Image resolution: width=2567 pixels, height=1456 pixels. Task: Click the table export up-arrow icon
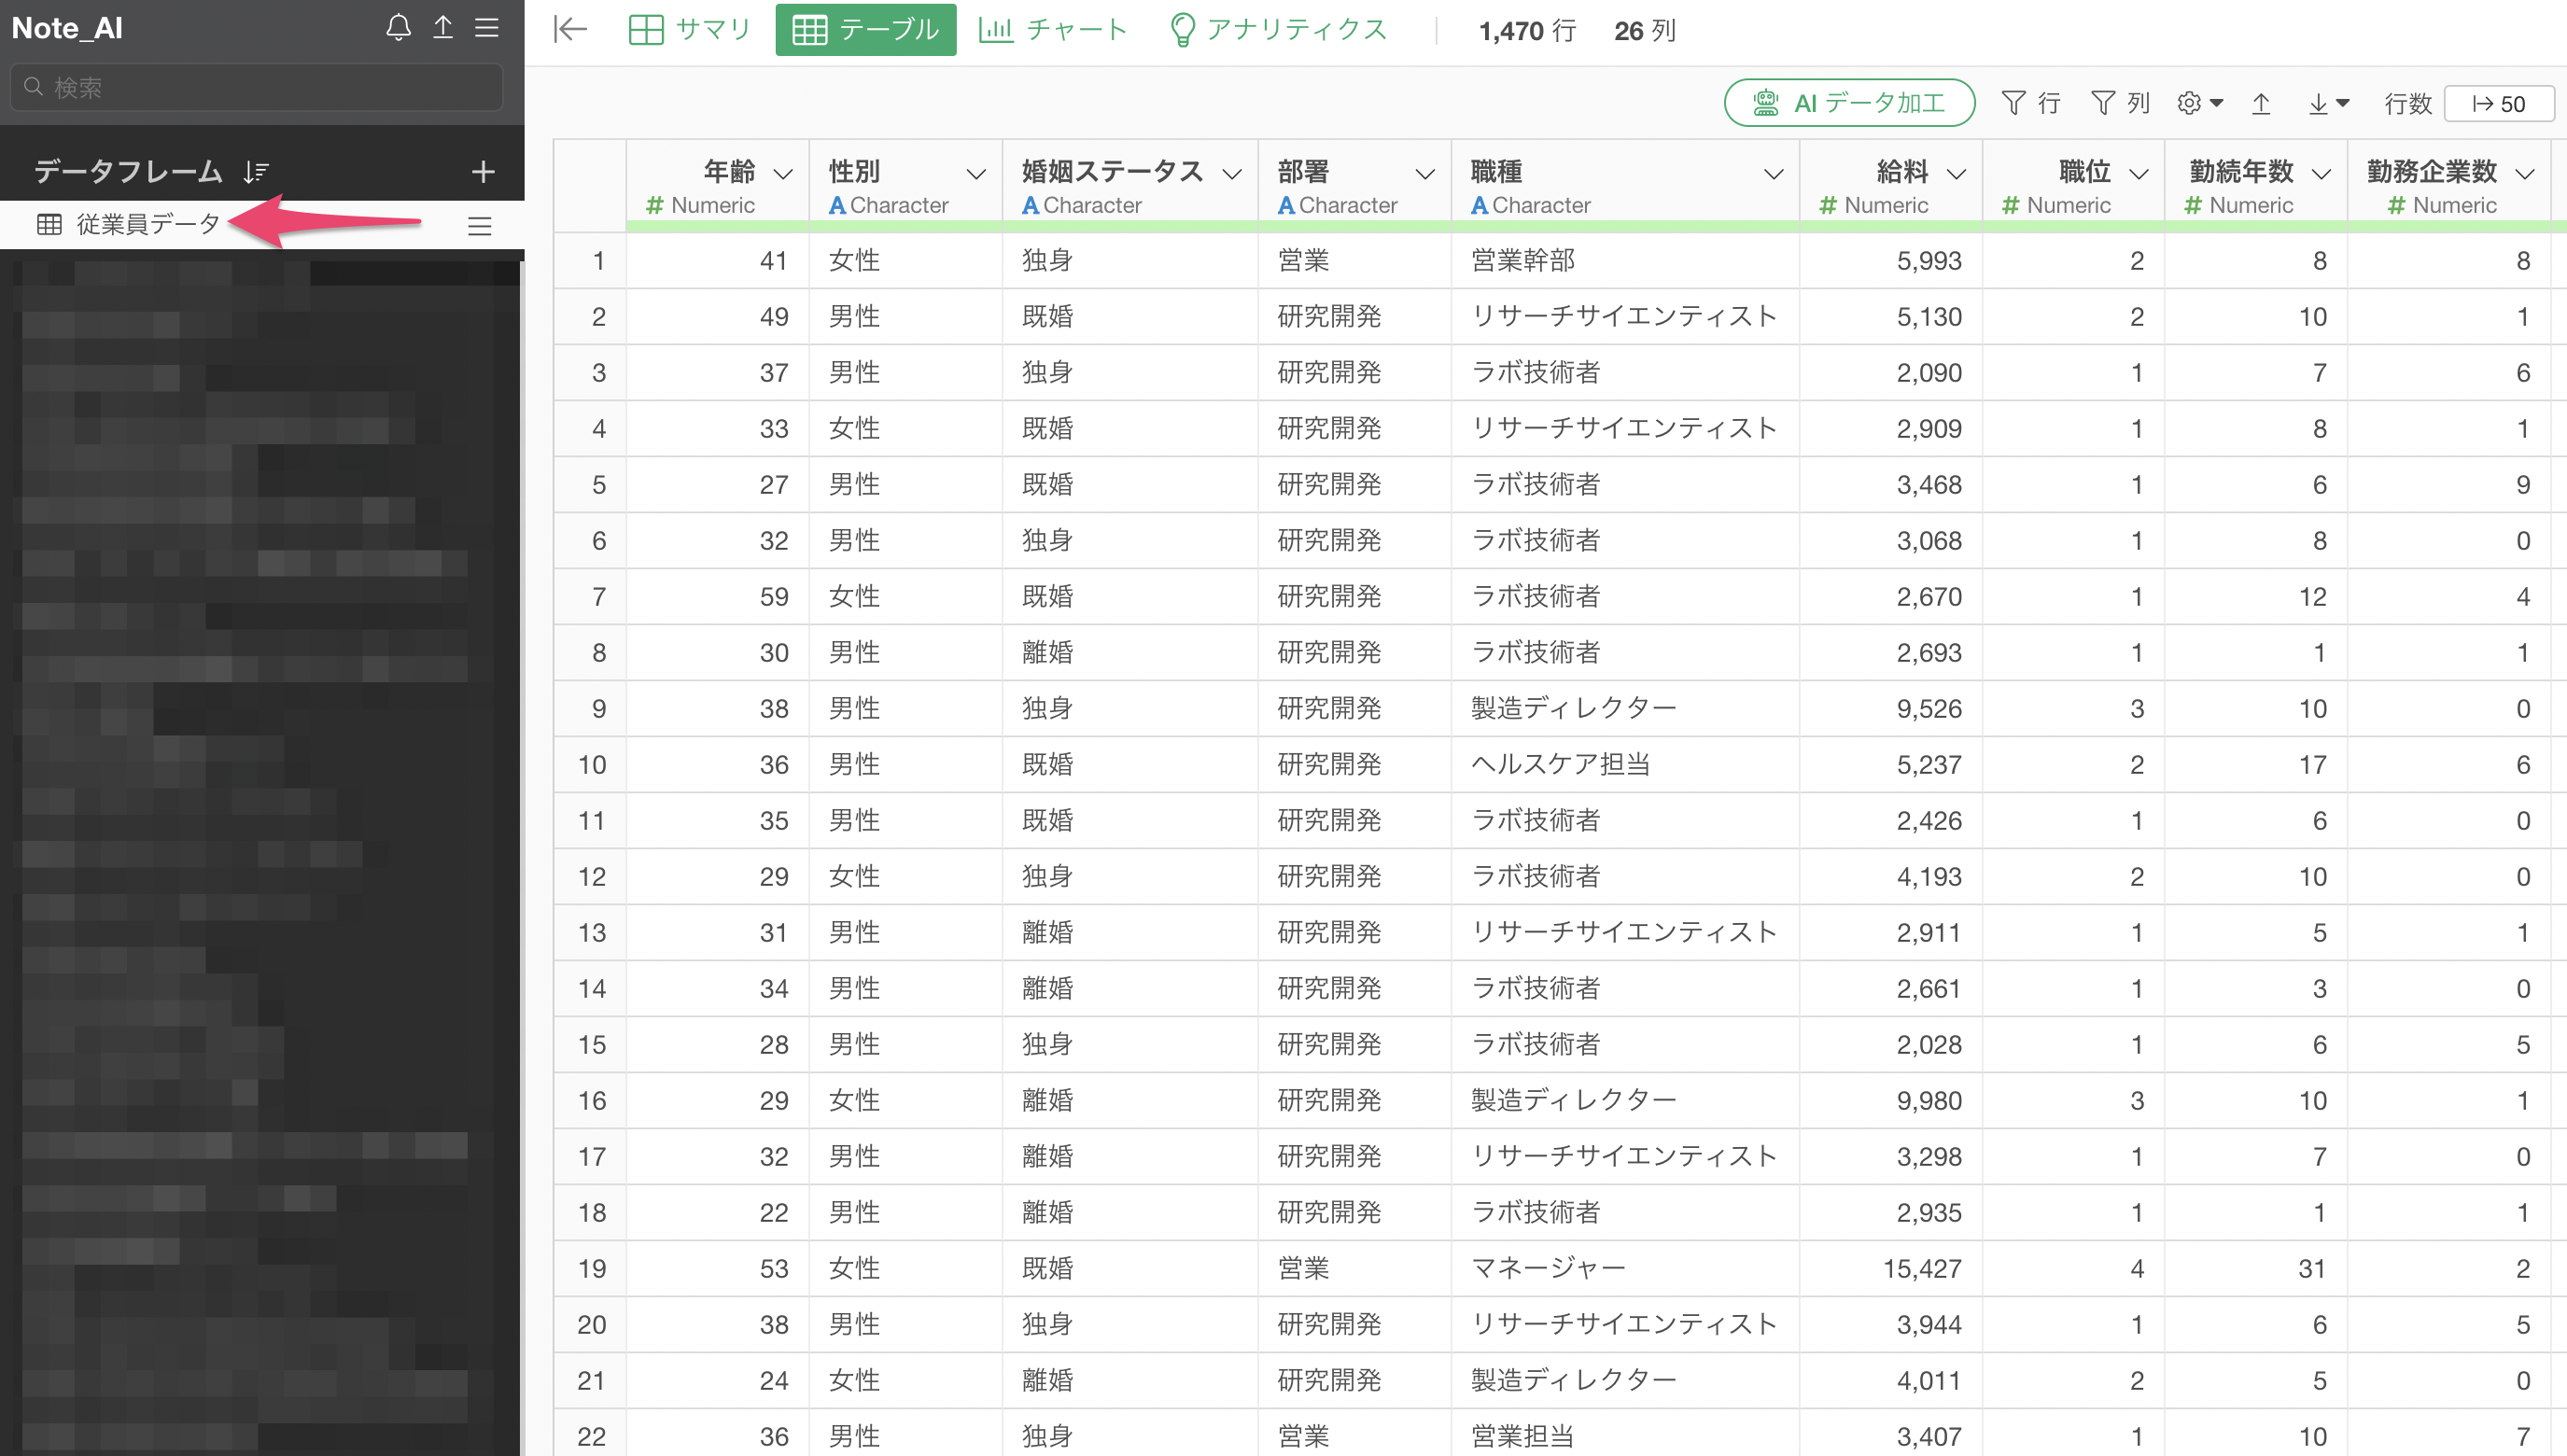(x=2261, y=103)
